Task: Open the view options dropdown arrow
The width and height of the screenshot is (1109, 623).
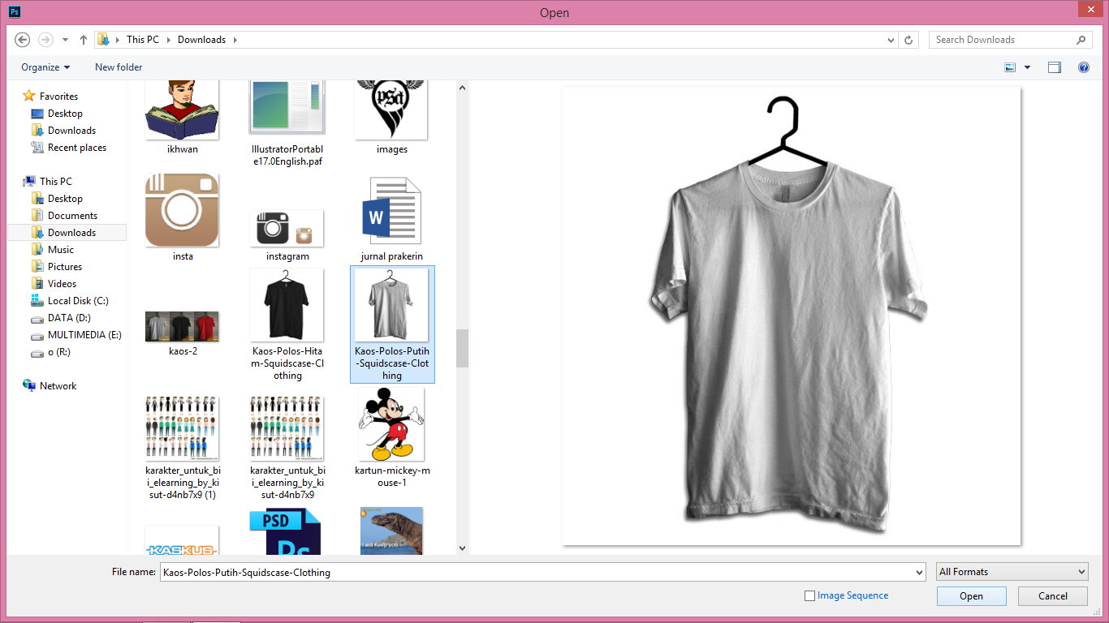Action: [x=1027, y=67]
